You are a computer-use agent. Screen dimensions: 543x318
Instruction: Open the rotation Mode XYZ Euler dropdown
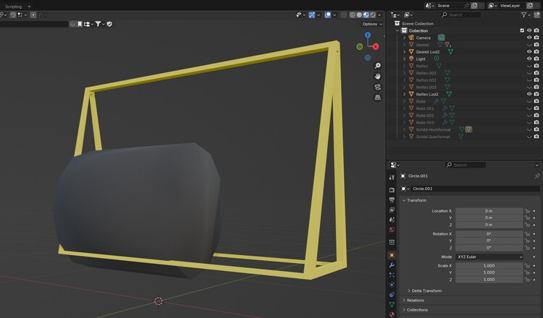pos(489,257)
